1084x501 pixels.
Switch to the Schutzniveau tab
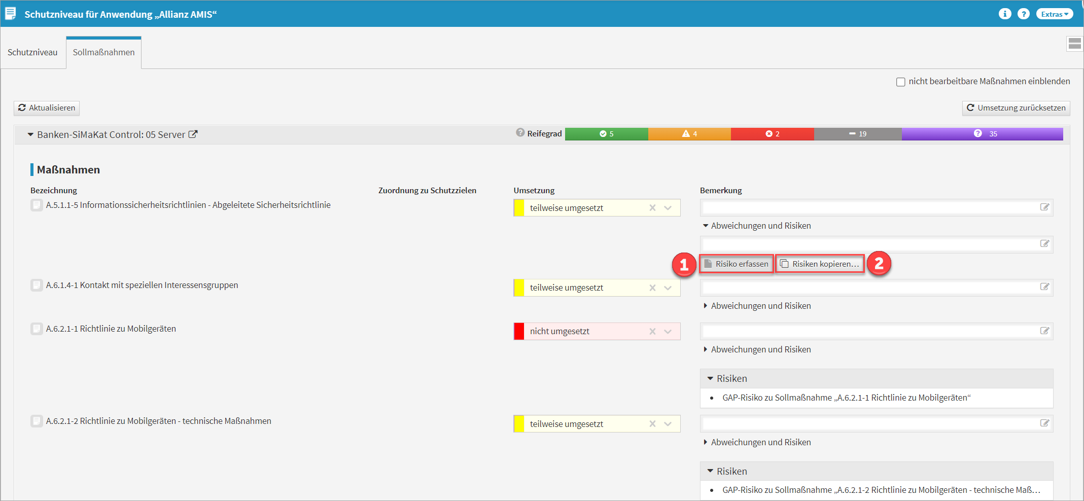(x=32, y=52)
